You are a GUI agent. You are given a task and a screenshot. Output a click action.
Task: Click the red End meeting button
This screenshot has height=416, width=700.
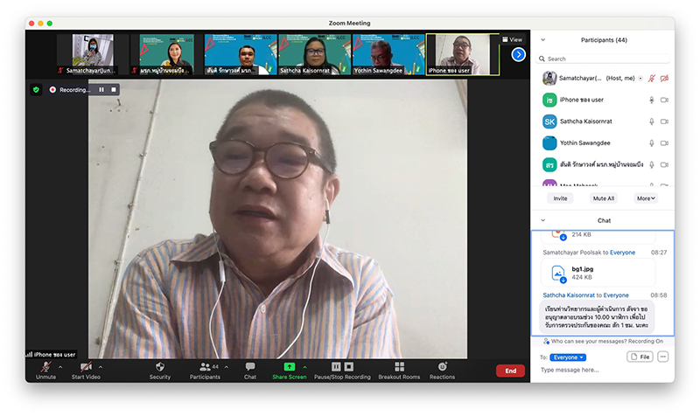click(x=510, y=371)
